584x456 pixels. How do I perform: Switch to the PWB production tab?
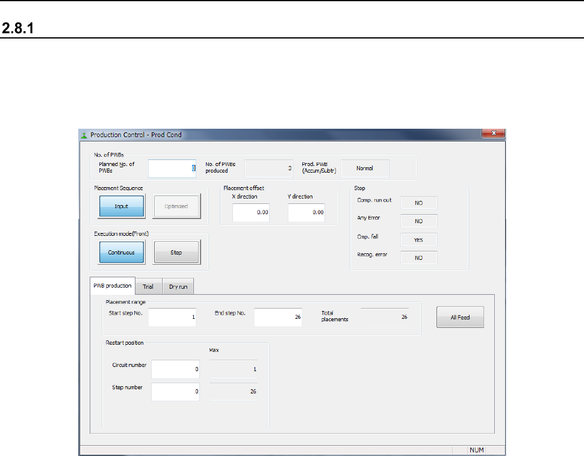(113, 286)
